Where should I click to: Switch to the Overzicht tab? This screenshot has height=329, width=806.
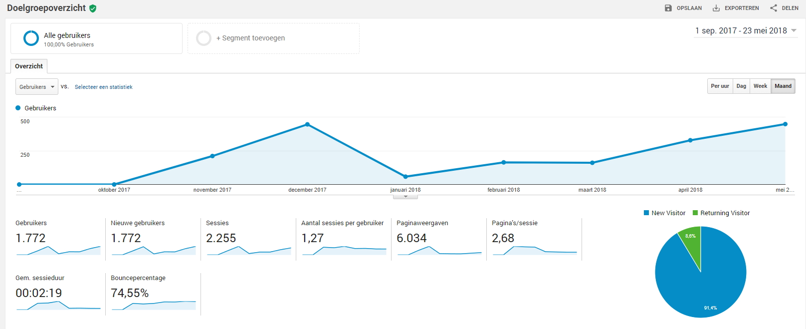tap(29, 66)
